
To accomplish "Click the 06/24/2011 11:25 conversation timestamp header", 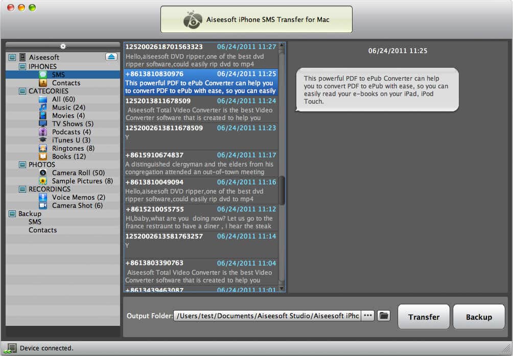I will (x=398, y=51).
